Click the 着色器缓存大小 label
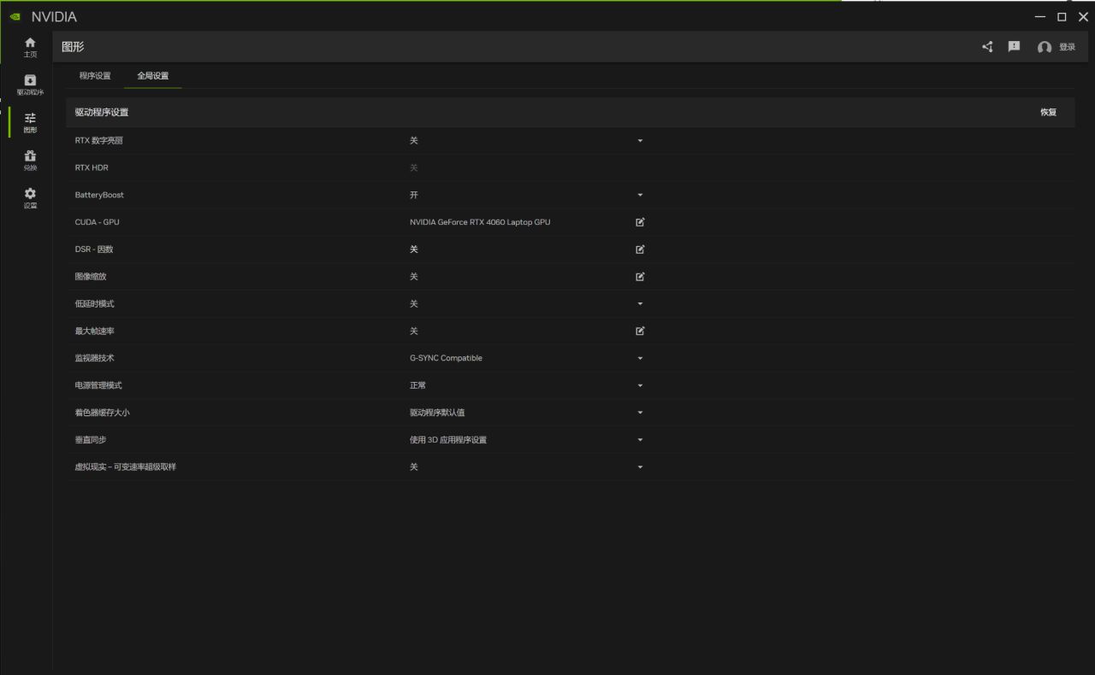This screenshot has width=1095, height=675. point(102,413)
